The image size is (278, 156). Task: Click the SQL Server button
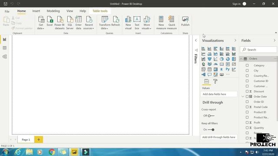(x=70, y=23)
